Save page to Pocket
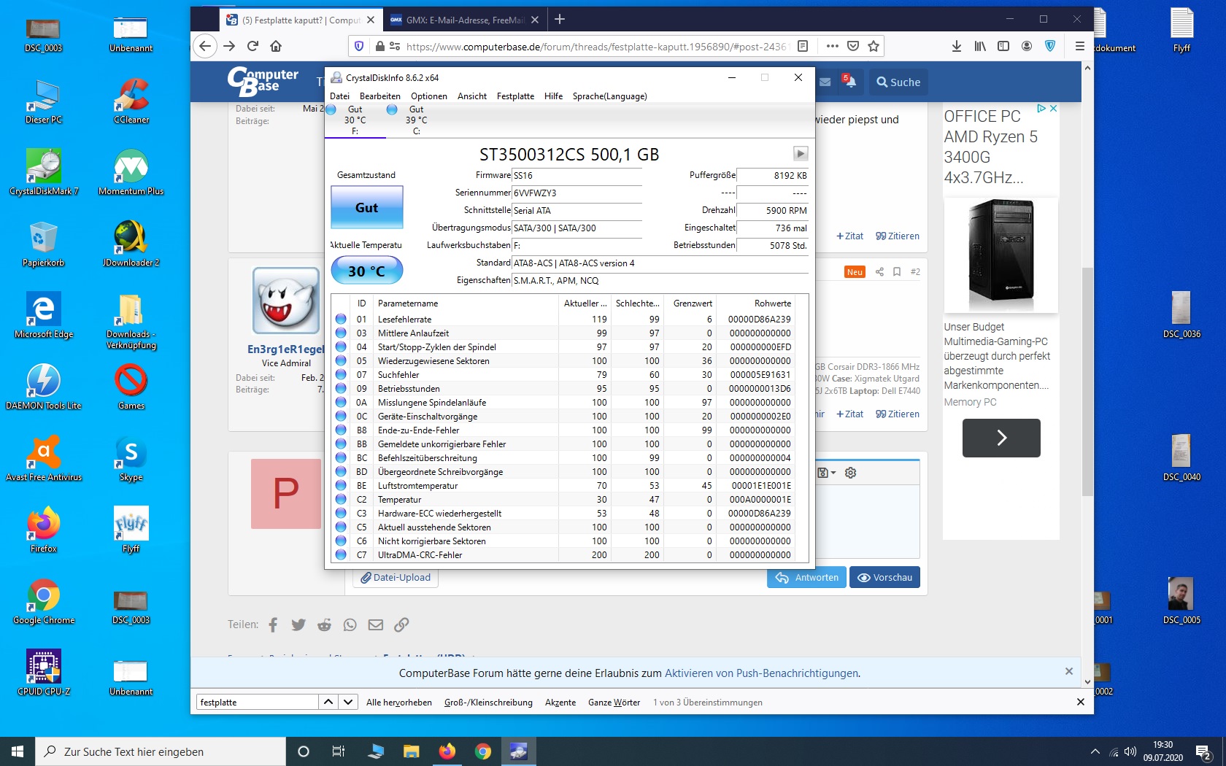The height and width of the screenshot is (766, 1226). point(853,46)
